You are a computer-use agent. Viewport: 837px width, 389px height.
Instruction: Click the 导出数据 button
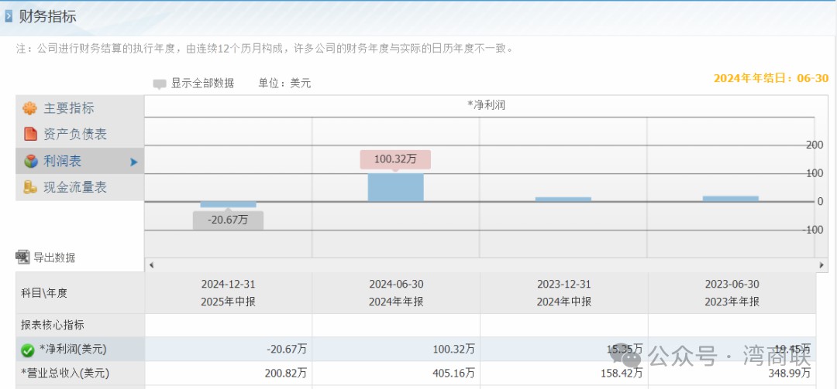[53, 258]
